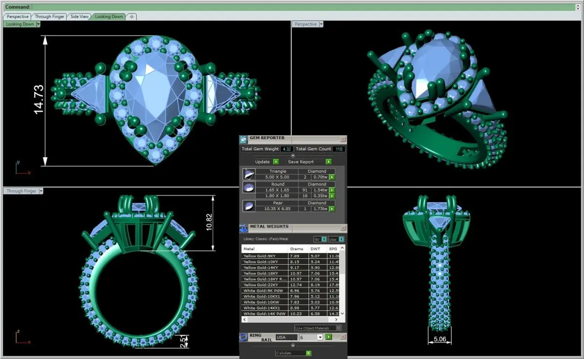This screenshot has width=584, height=359.
Task: Click the Gem Reporter panel icon
Action: pos(244,140)
